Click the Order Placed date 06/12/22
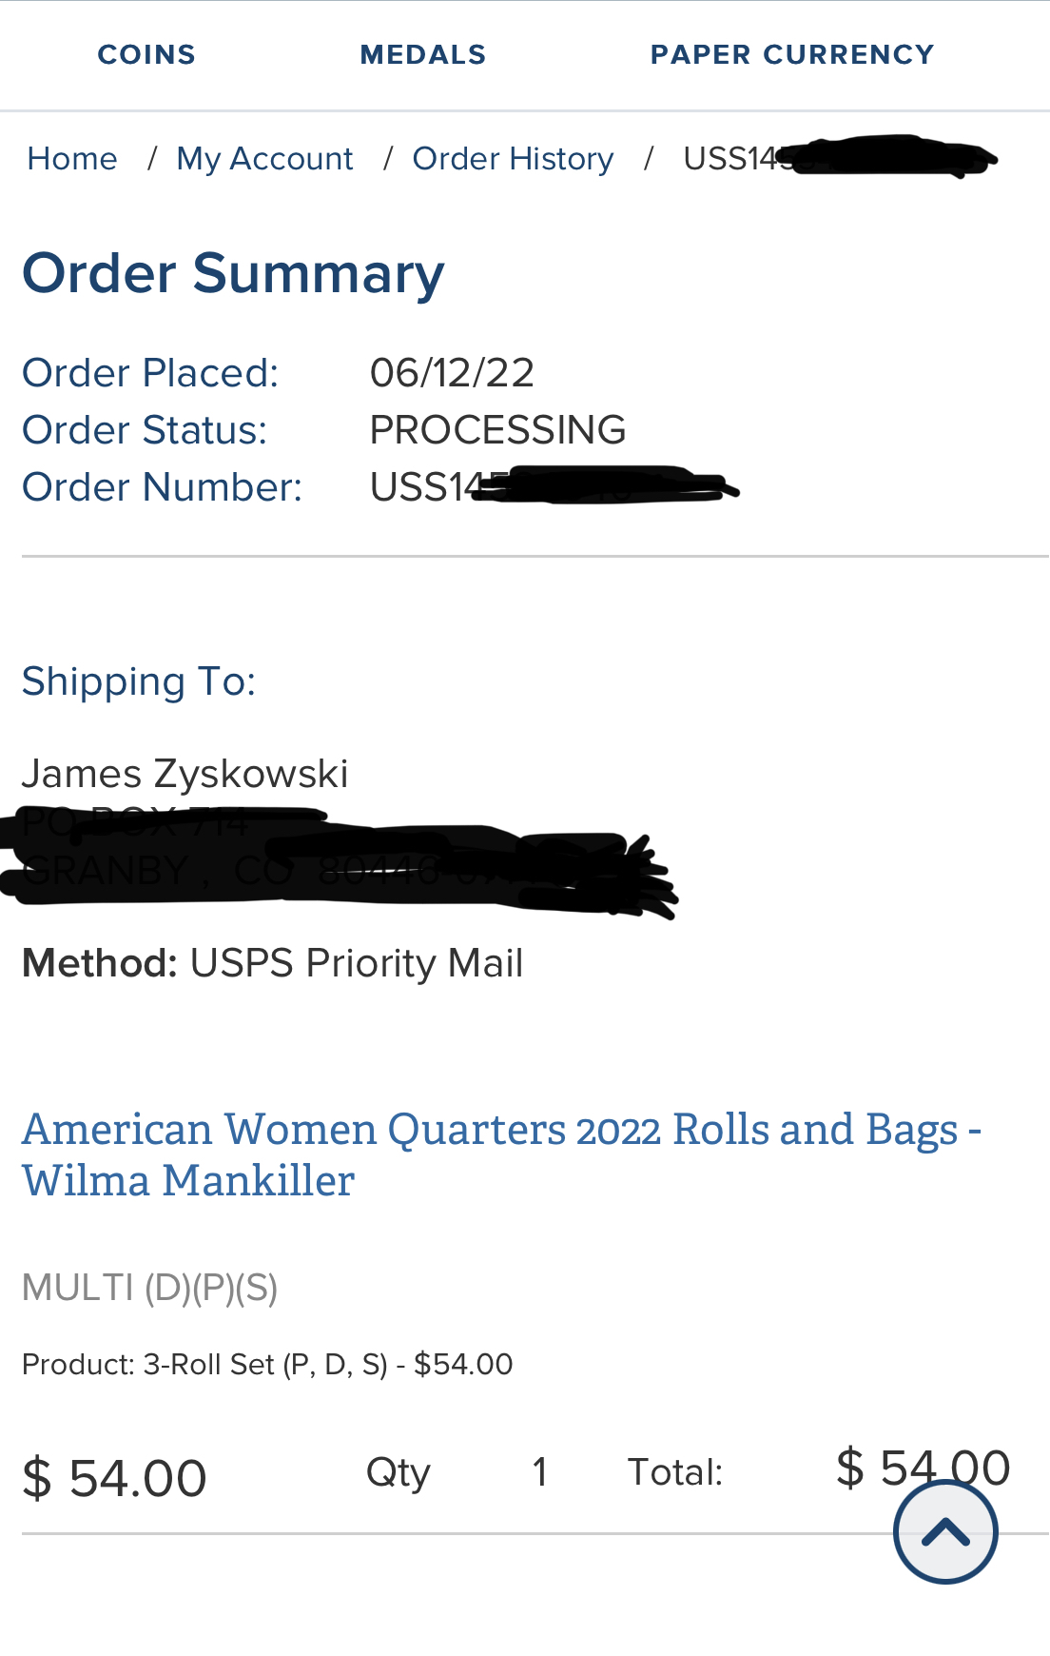 452,372
